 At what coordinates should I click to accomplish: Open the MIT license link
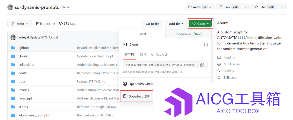231,64
